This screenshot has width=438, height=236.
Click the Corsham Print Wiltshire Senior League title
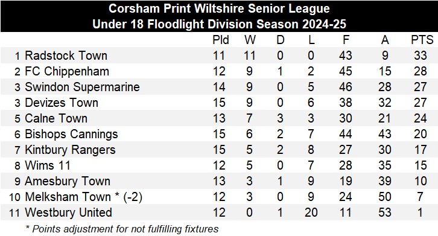pyautogui.click(x=219, y=8)
